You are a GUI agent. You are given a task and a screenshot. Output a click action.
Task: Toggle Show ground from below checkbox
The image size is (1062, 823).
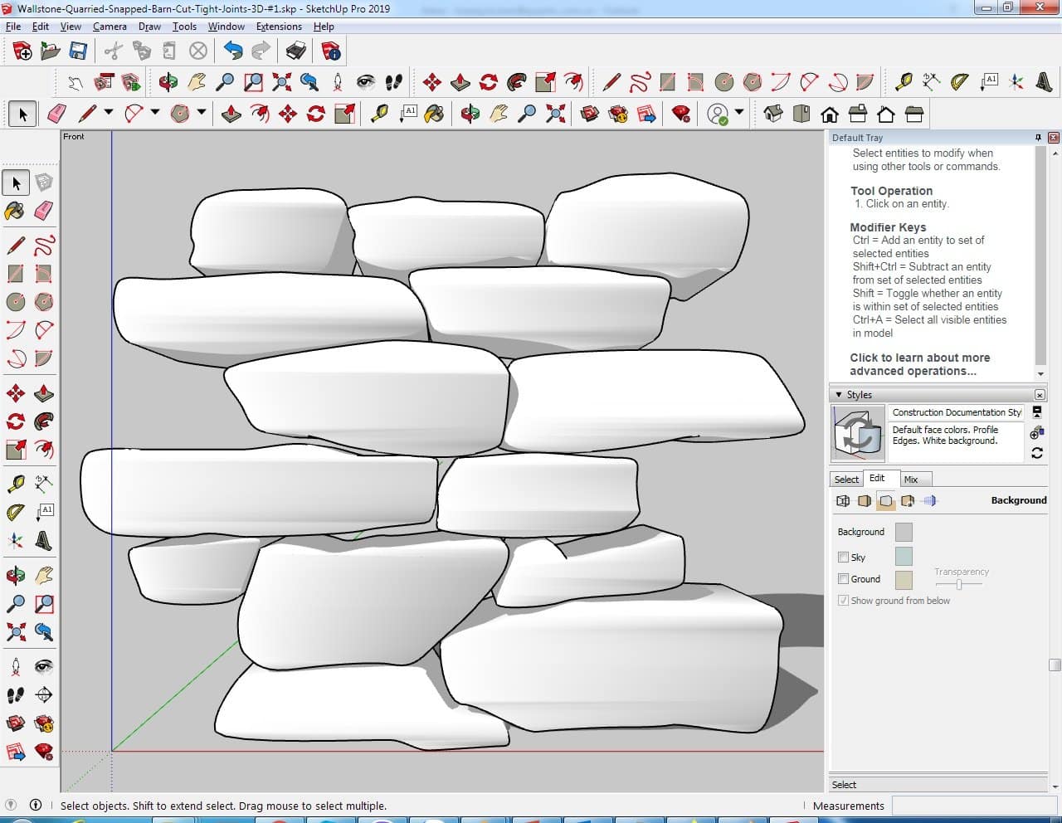[x=843, y=601]
